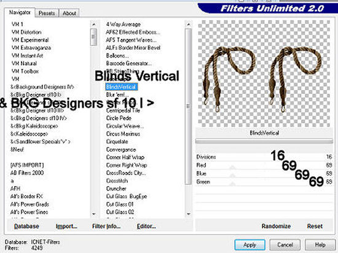Choose the Crosstitch filter
This screenshot has height=253, width=338.
[117, 181]
